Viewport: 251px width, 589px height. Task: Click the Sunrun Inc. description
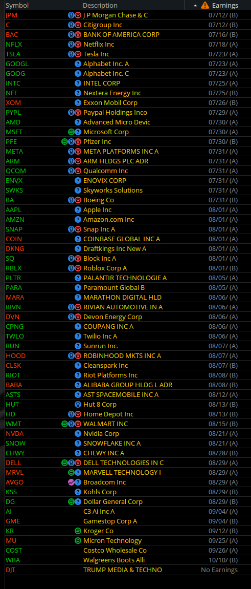click(101, 346)
